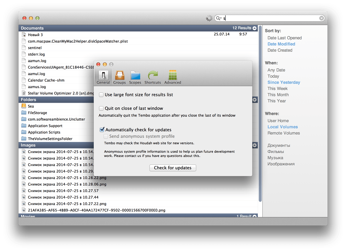Select the Документы scope
The width and height of the screenshot is (346, 251).
tap(279, 146)
